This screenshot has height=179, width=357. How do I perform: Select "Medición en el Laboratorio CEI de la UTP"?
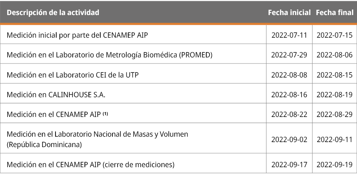pos(73,75)
